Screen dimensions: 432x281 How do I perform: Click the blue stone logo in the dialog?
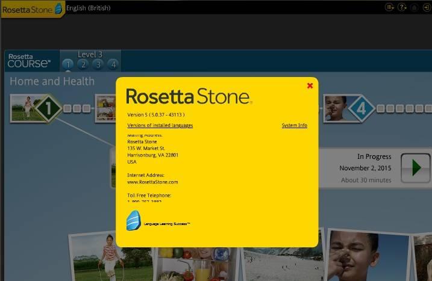pyautogui.click(x=134, y=220)
